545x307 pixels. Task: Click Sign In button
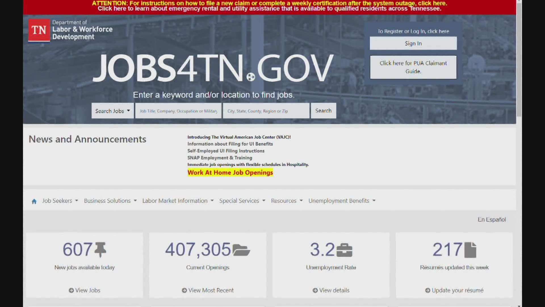(x=413, y=43)
